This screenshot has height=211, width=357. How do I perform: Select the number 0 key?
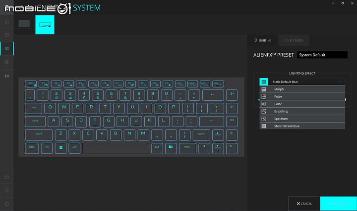pos(167,95)
